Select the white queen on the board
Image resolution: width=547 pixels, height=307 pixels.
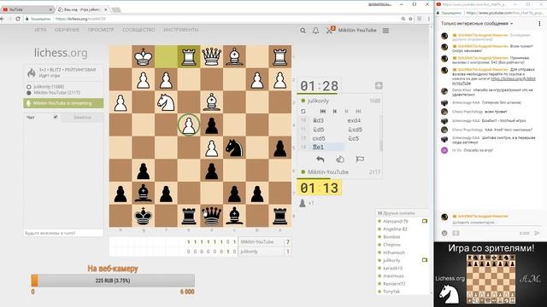[x=211, y=56]
